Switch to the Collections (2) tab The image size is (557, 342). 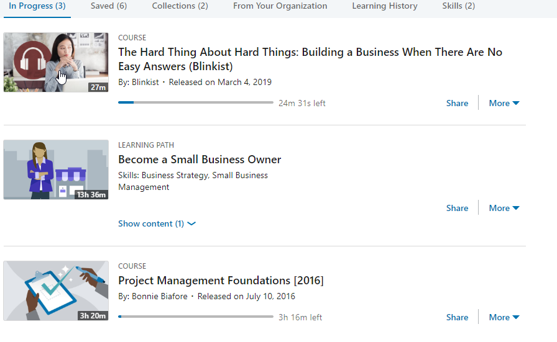point(180,6)
